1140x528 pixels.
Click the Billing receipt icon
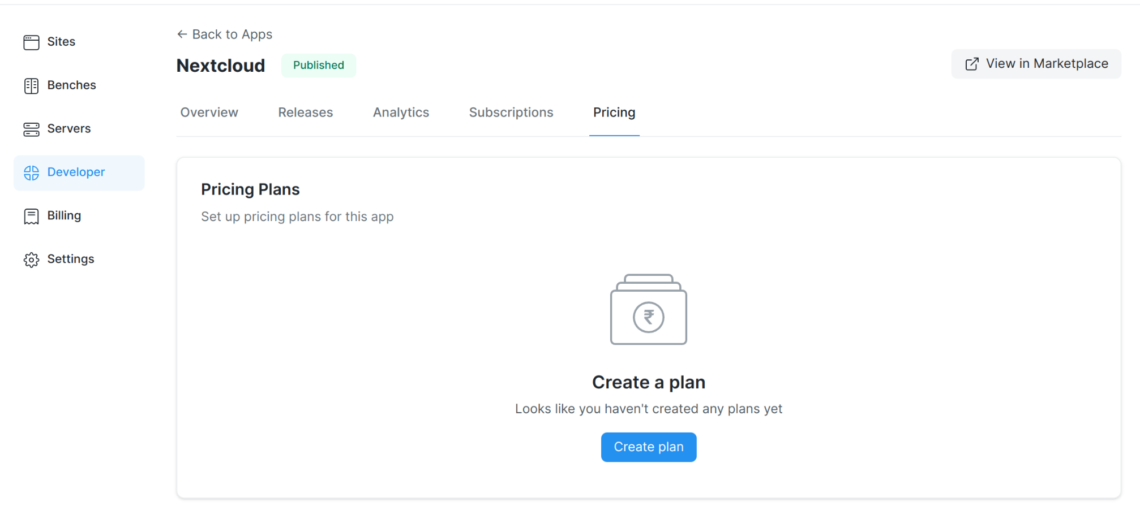[x=31, y=217]
